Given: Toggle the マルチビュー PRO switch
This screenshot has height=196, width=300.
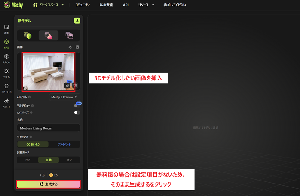Looking at the screenshot, I should coord(77,106).
